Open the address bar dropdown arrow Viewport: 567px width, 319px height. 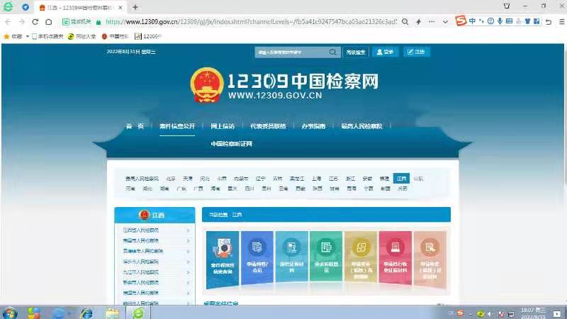pyautogui.click(x=447, y=22)
